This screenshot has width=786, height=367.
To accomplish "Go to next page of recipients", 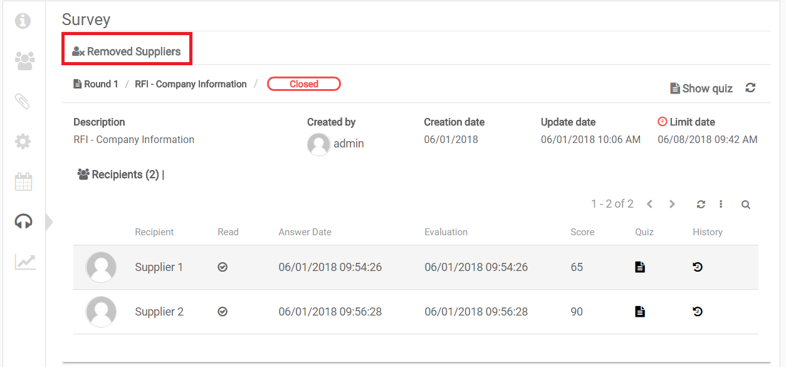I will click(672, 205).
